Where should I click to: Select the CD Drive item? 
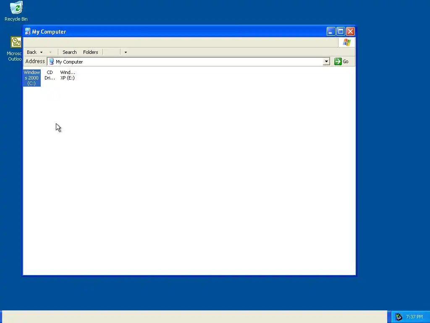50,75
